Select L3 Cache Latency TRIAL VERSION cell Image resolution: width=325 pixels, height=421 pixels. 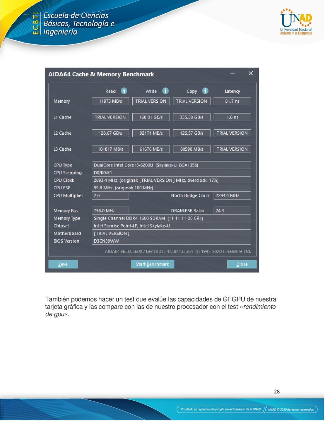[232, 149]
